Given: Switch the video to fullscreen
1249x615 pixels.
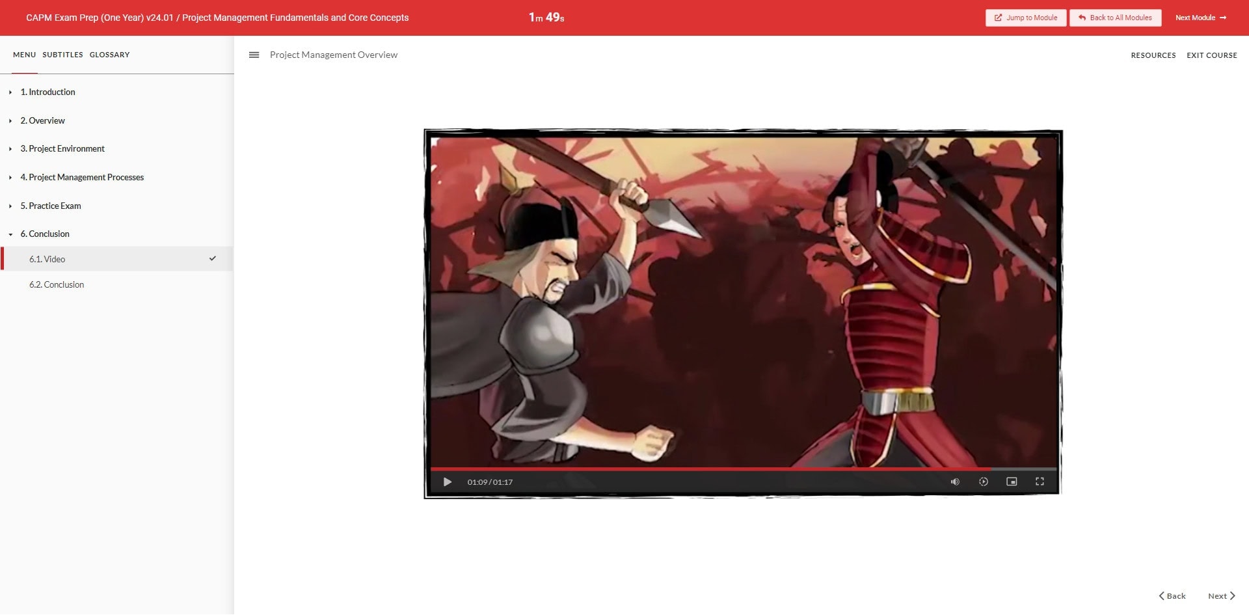Looking at the screenshot, I should [1040, 482].
